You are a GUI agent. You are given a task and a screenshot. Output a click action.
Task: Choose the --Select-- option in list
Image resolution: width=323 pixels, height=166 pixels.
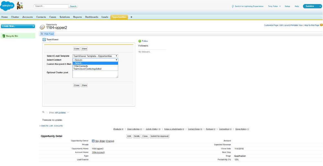(x=95, y=63)
